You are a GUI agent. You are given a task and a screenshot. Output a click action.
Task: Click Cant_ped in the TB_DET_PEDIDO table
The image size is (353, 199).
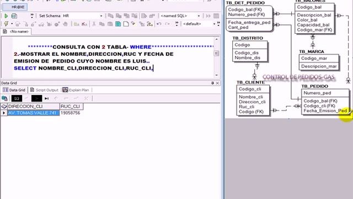coord(238,27)
